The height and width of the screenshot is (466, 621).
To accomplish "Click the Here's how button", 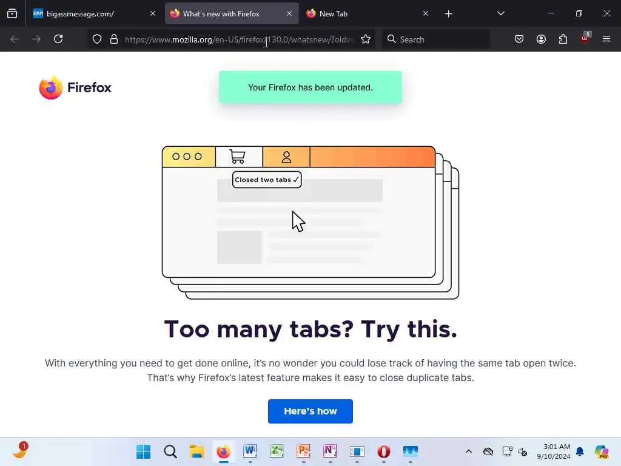I will click(310, 411).
